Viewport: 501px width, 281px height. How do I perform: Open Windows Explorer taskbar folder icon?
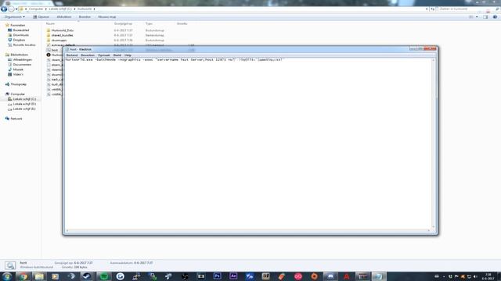[39, 276]
